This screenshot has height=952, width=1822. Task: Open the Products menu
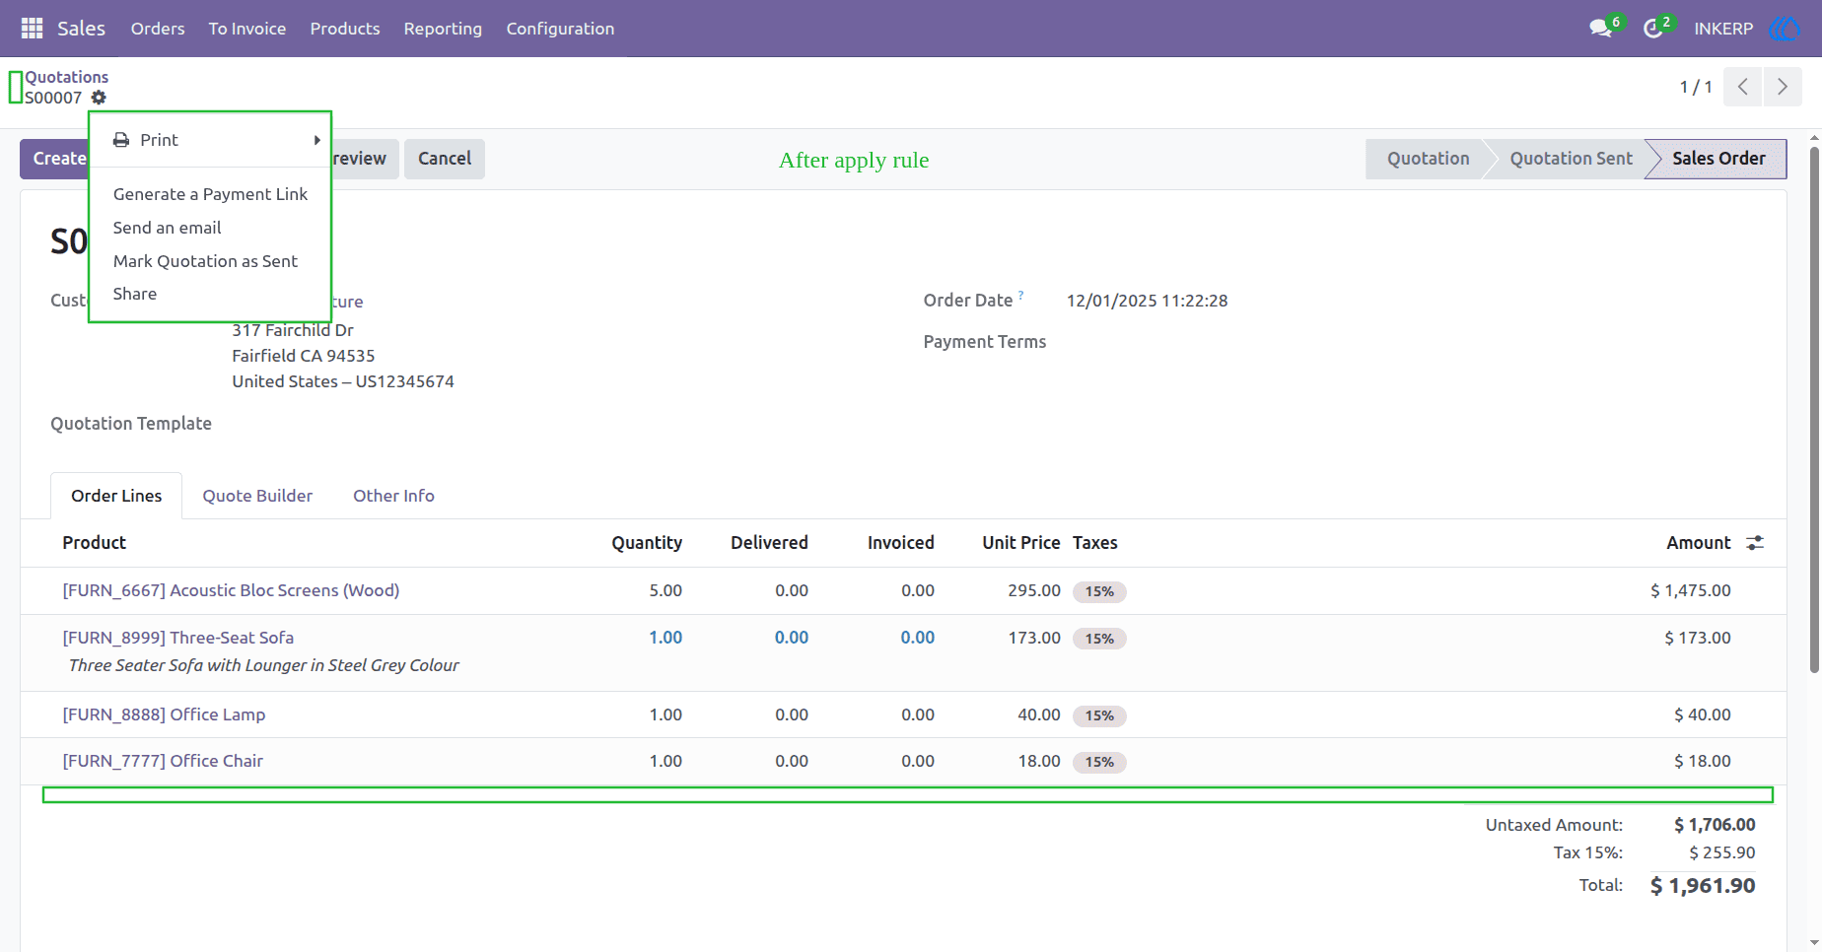(345, 29)
